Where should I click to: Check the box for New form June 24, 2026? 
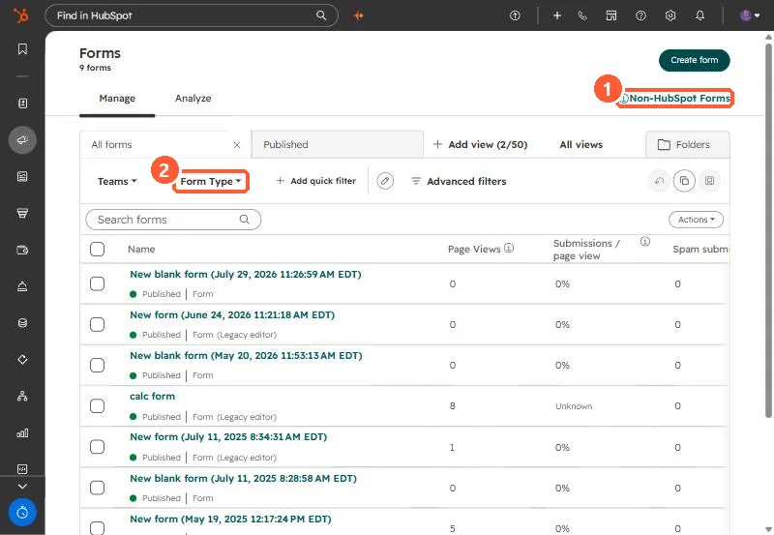(98, 324)
